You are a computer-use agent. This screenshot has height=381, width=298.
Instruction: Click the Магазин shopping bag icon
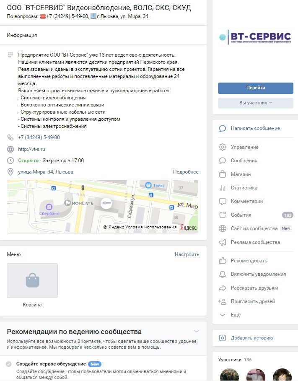pos(223,174)
